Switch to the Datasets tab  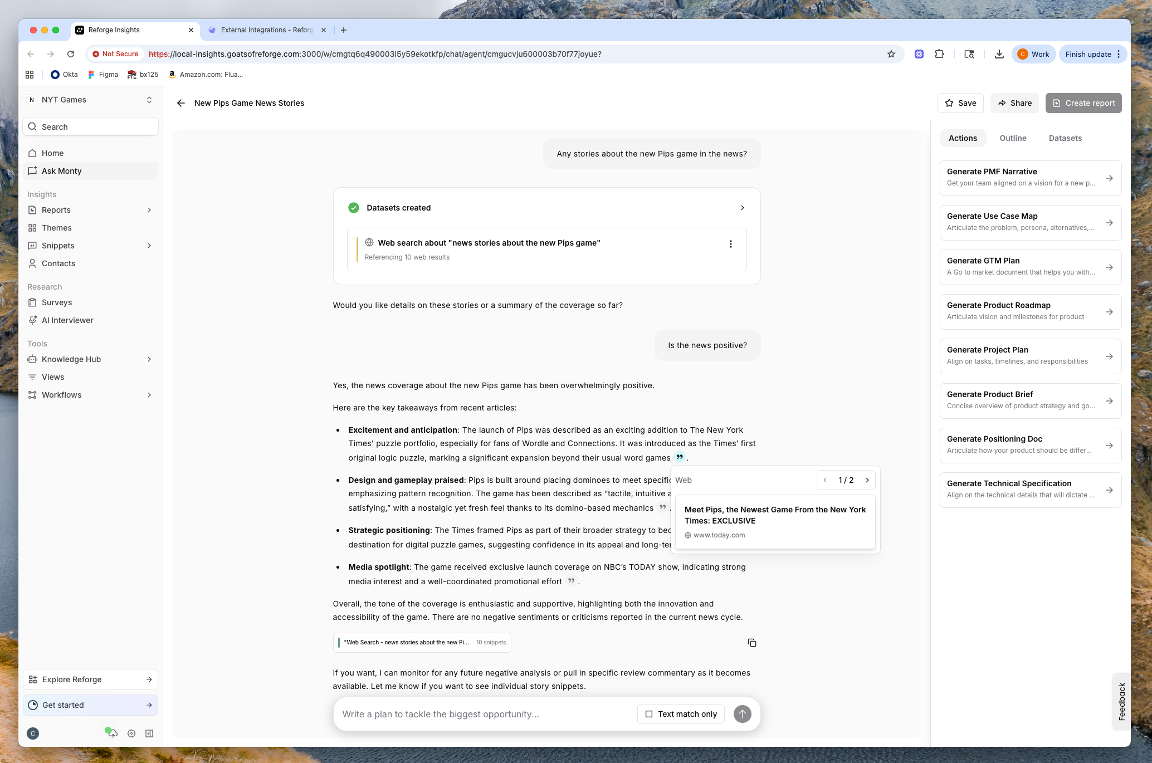tap(1065, 138)
